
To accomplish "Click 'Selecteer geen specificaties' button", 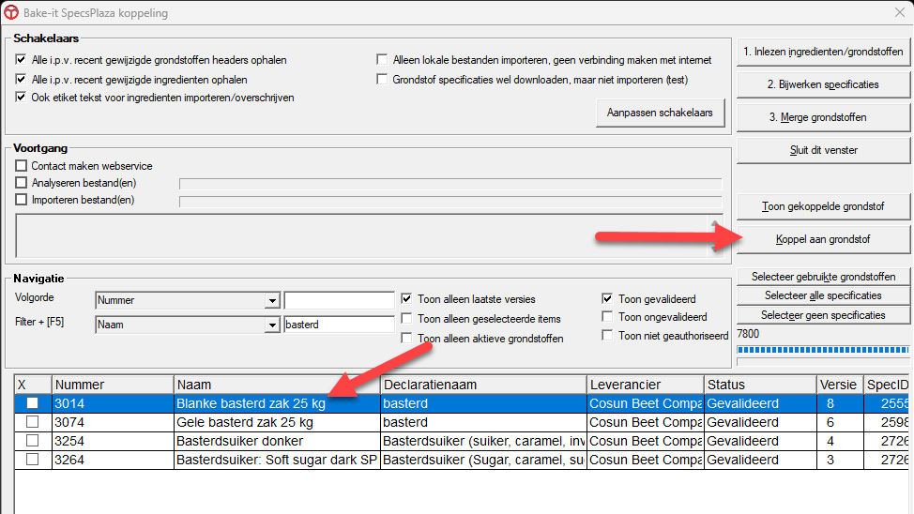I will tap(823, 315).
